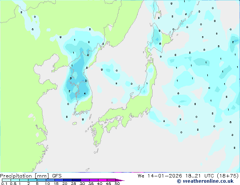The height and width of the screenshot is (185, 240).
Task: Click the legend label '45'
Action: [108, 183]
